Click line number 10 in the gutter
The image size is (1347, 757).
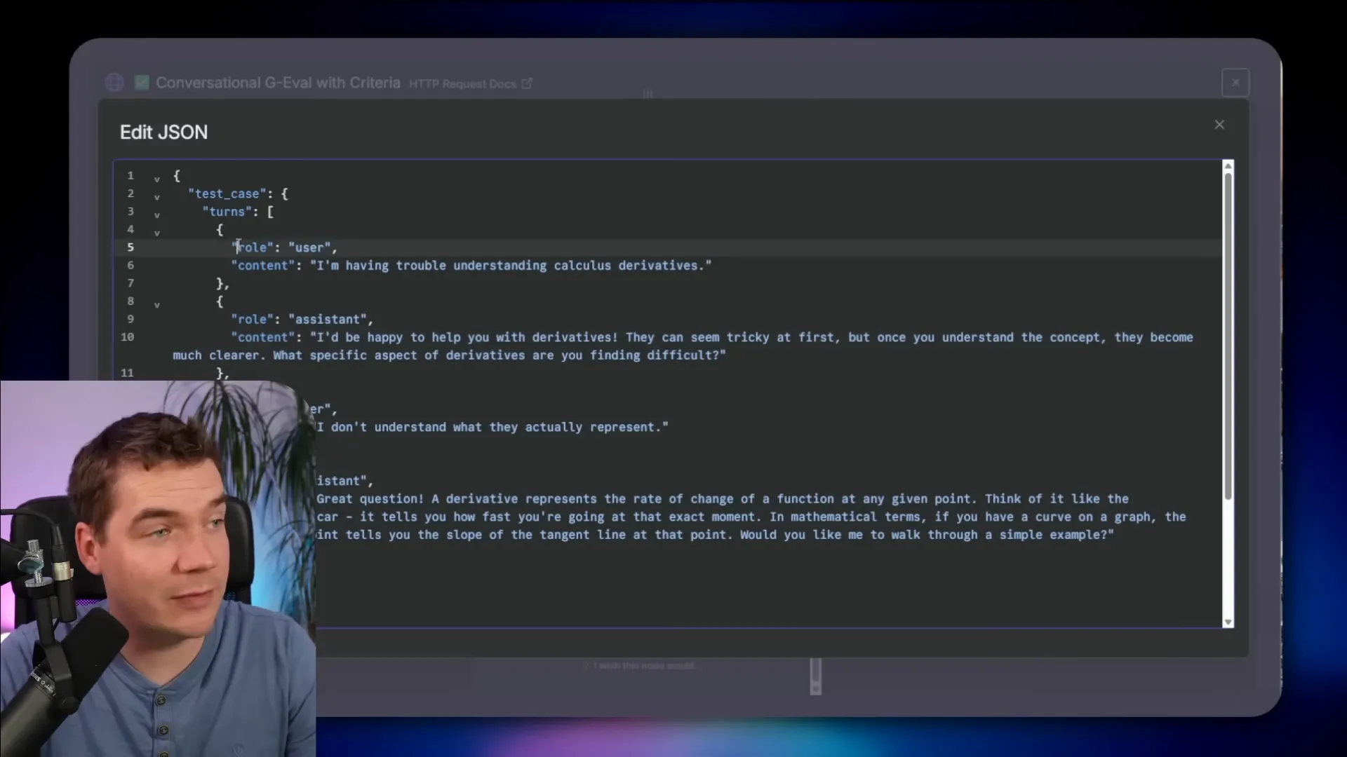point(127,337)
